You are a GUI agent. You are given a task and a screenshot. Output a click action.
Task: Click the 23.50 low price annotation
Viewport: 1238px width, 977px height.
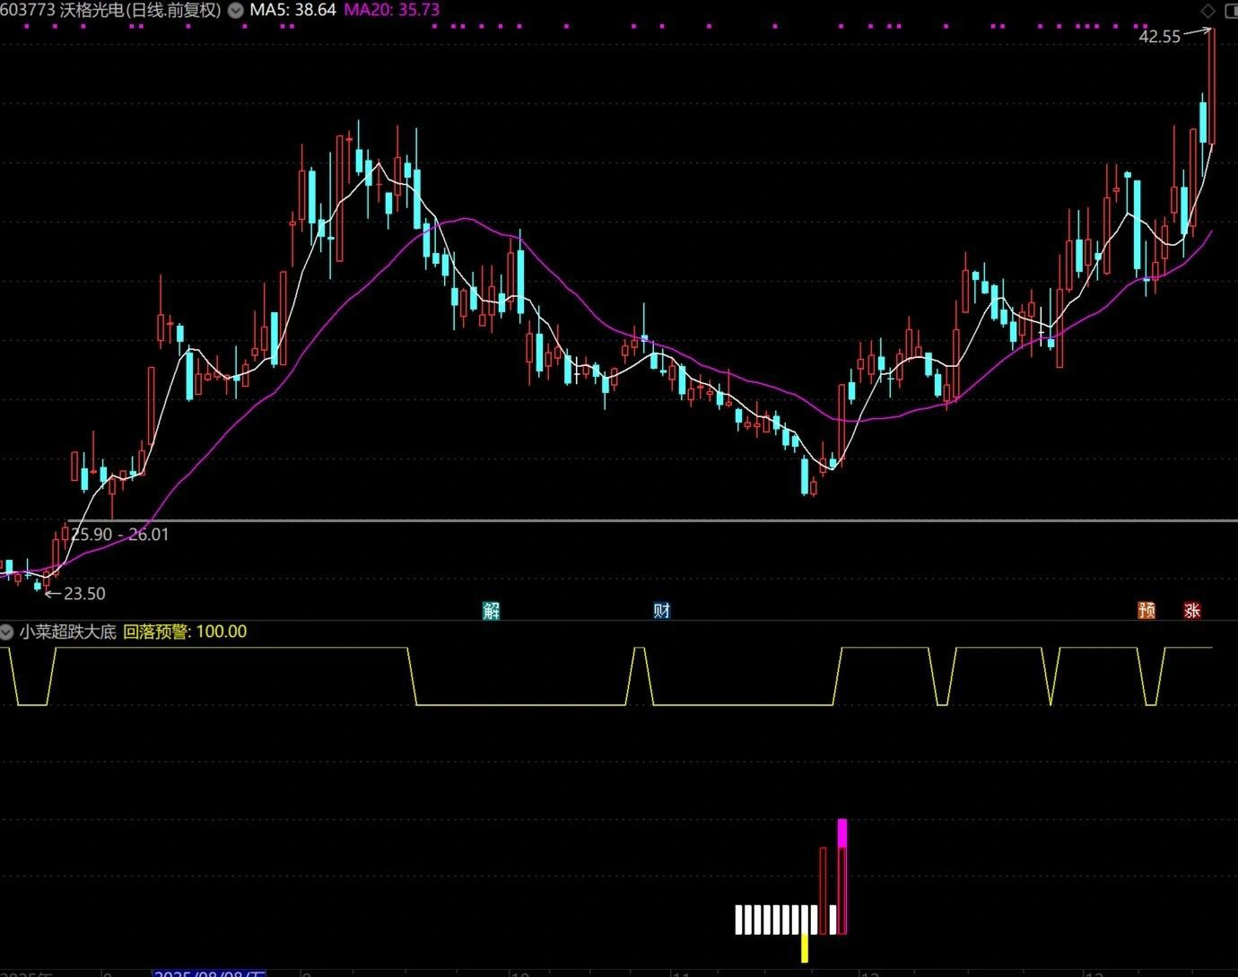click(x=83, y=594)
